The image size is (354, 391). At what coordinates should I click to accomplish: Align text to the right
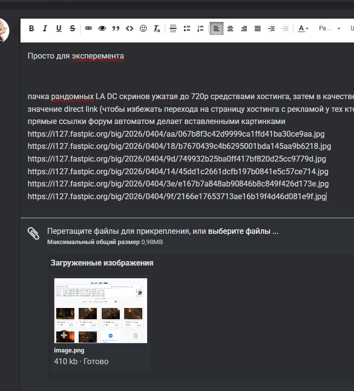tap(244, 28)
